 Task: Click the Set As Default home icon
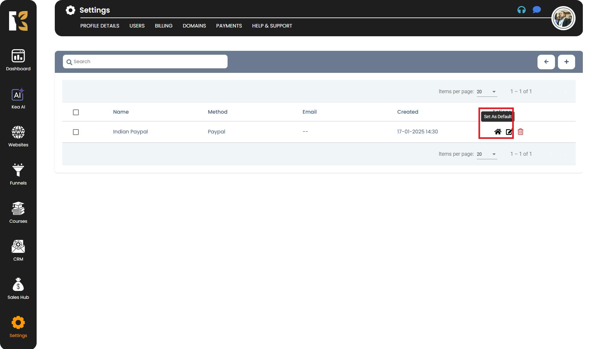pos(498,132)
